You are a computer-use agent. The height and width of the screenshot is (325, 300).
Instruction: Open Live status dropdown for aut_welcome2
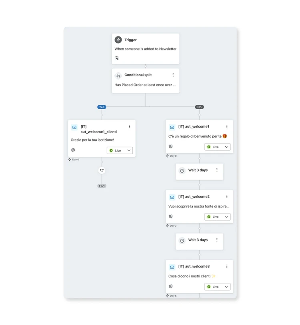pyautogui.click(x=218, y=217)
